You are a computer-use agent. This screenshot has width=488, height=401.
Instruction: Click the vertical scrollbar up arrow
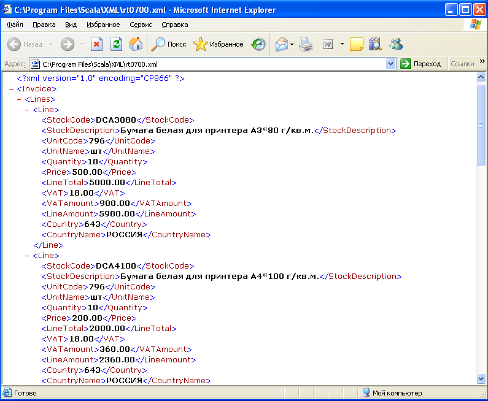tap(481, 77)
